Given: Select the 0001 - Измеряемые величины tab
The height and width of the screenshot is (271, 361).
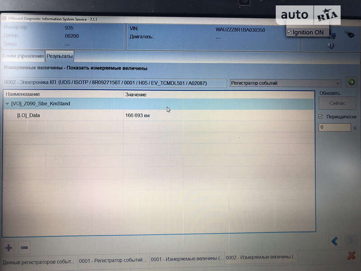Looking at the screenshot, I should [x=186, y=262].
